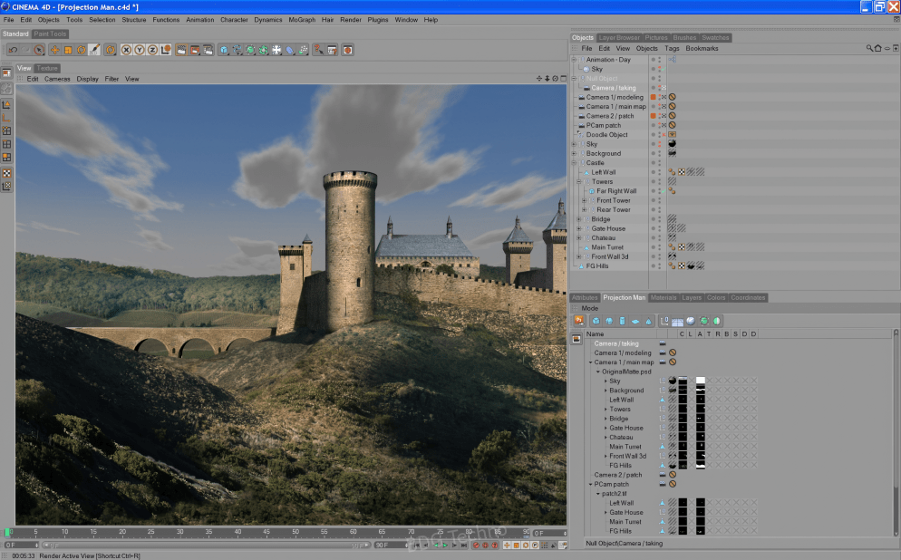The width and height of the screenshot is (901, 560).
Task: Expand Gate House in Objects tree
Action: pos(579,228)
